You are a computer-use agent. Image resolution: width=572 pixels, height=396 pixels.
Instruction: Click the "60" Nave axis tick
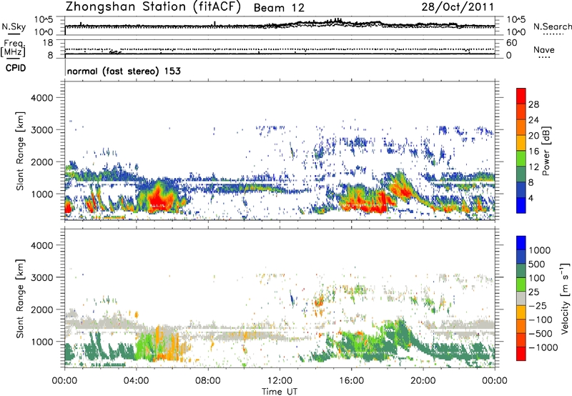coord(511,43)
